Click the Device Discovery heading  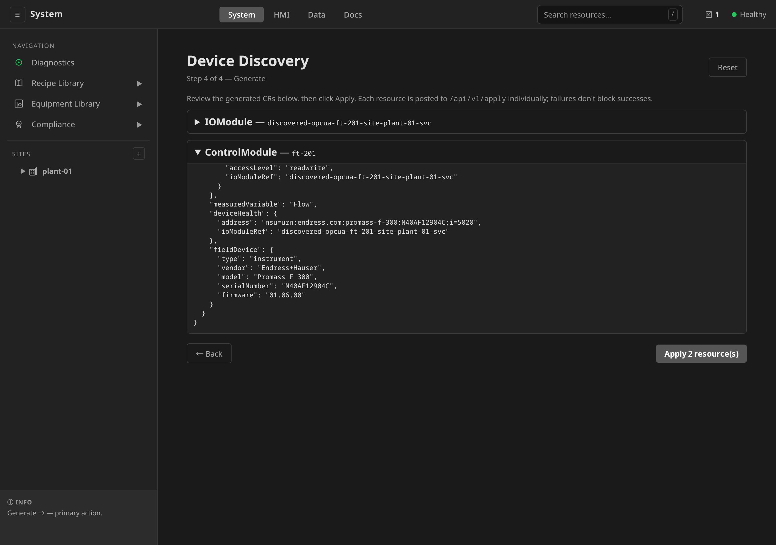(248, 61)
